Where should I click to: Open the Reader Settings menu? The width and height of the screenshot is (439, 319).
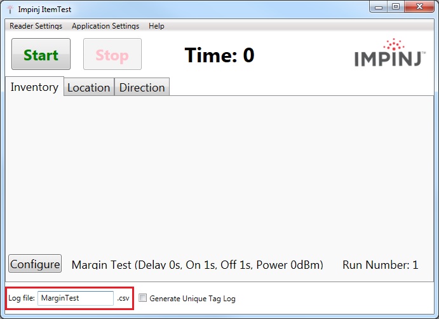tap(36, 26)
